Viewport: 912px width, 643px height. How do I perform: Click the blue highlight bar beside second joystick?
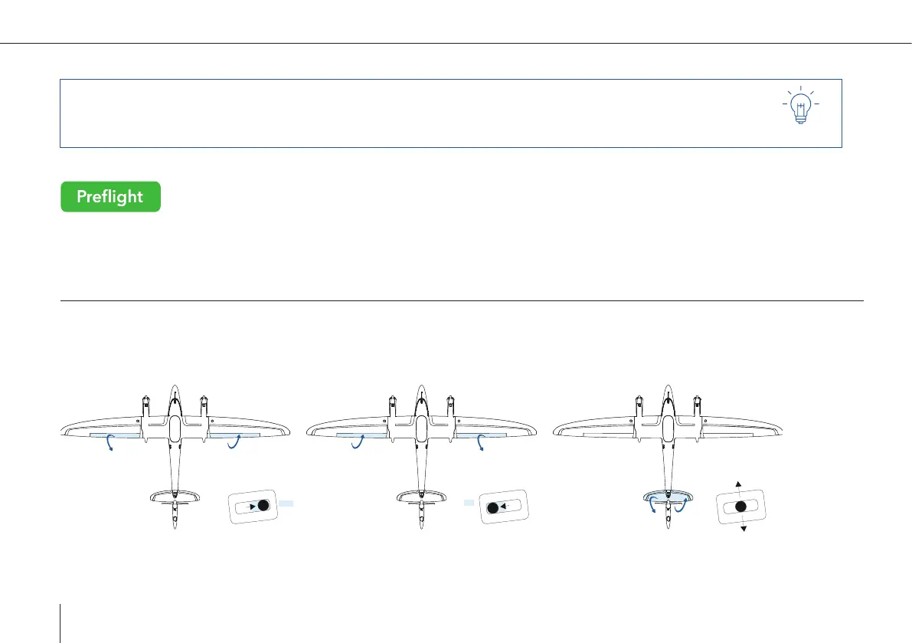(x=469, y=503)
